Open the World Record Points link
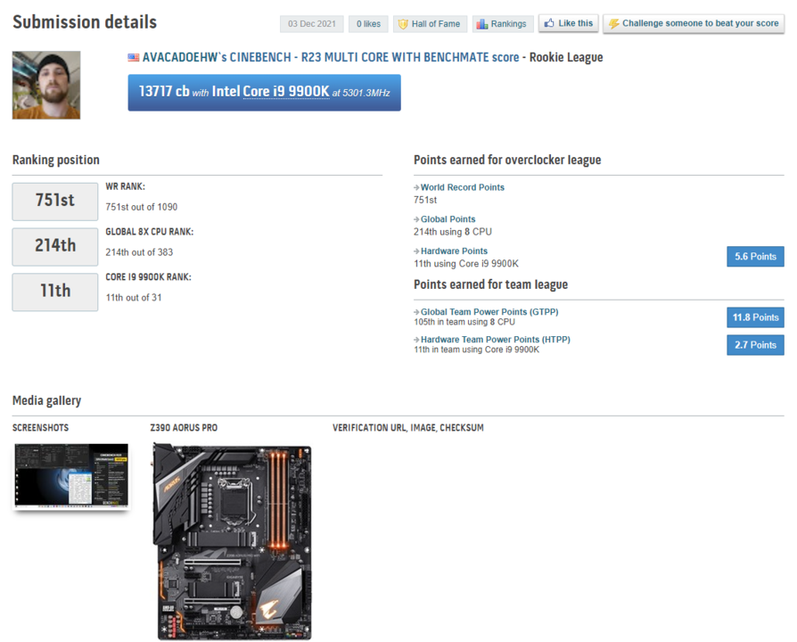Viewport: 797px width, 642px height. pyautogui.click(x=462, y=188)
